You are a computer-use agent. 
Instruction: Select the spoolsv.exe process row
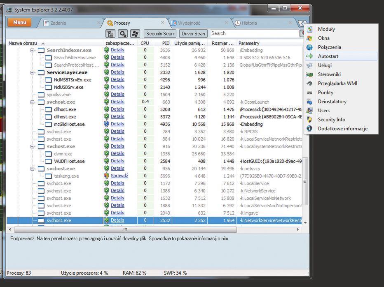pyautogui.click(x=154, y=95)
